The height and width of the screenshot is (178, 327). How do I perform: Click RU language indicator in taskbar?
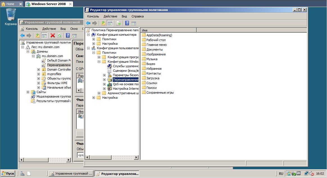click(x=281, y=174)
